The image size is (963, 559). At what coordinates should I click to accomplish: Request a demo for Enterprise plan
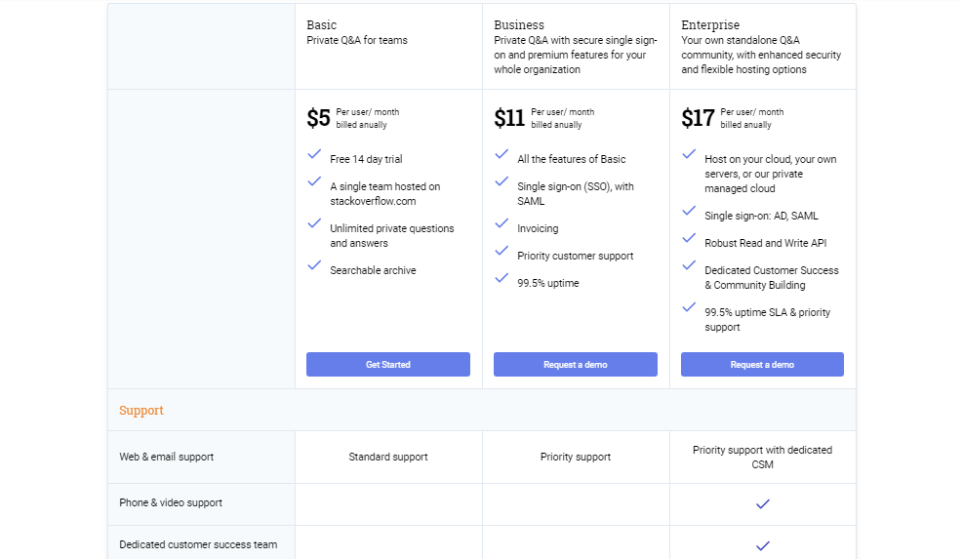tap(762, 364)
